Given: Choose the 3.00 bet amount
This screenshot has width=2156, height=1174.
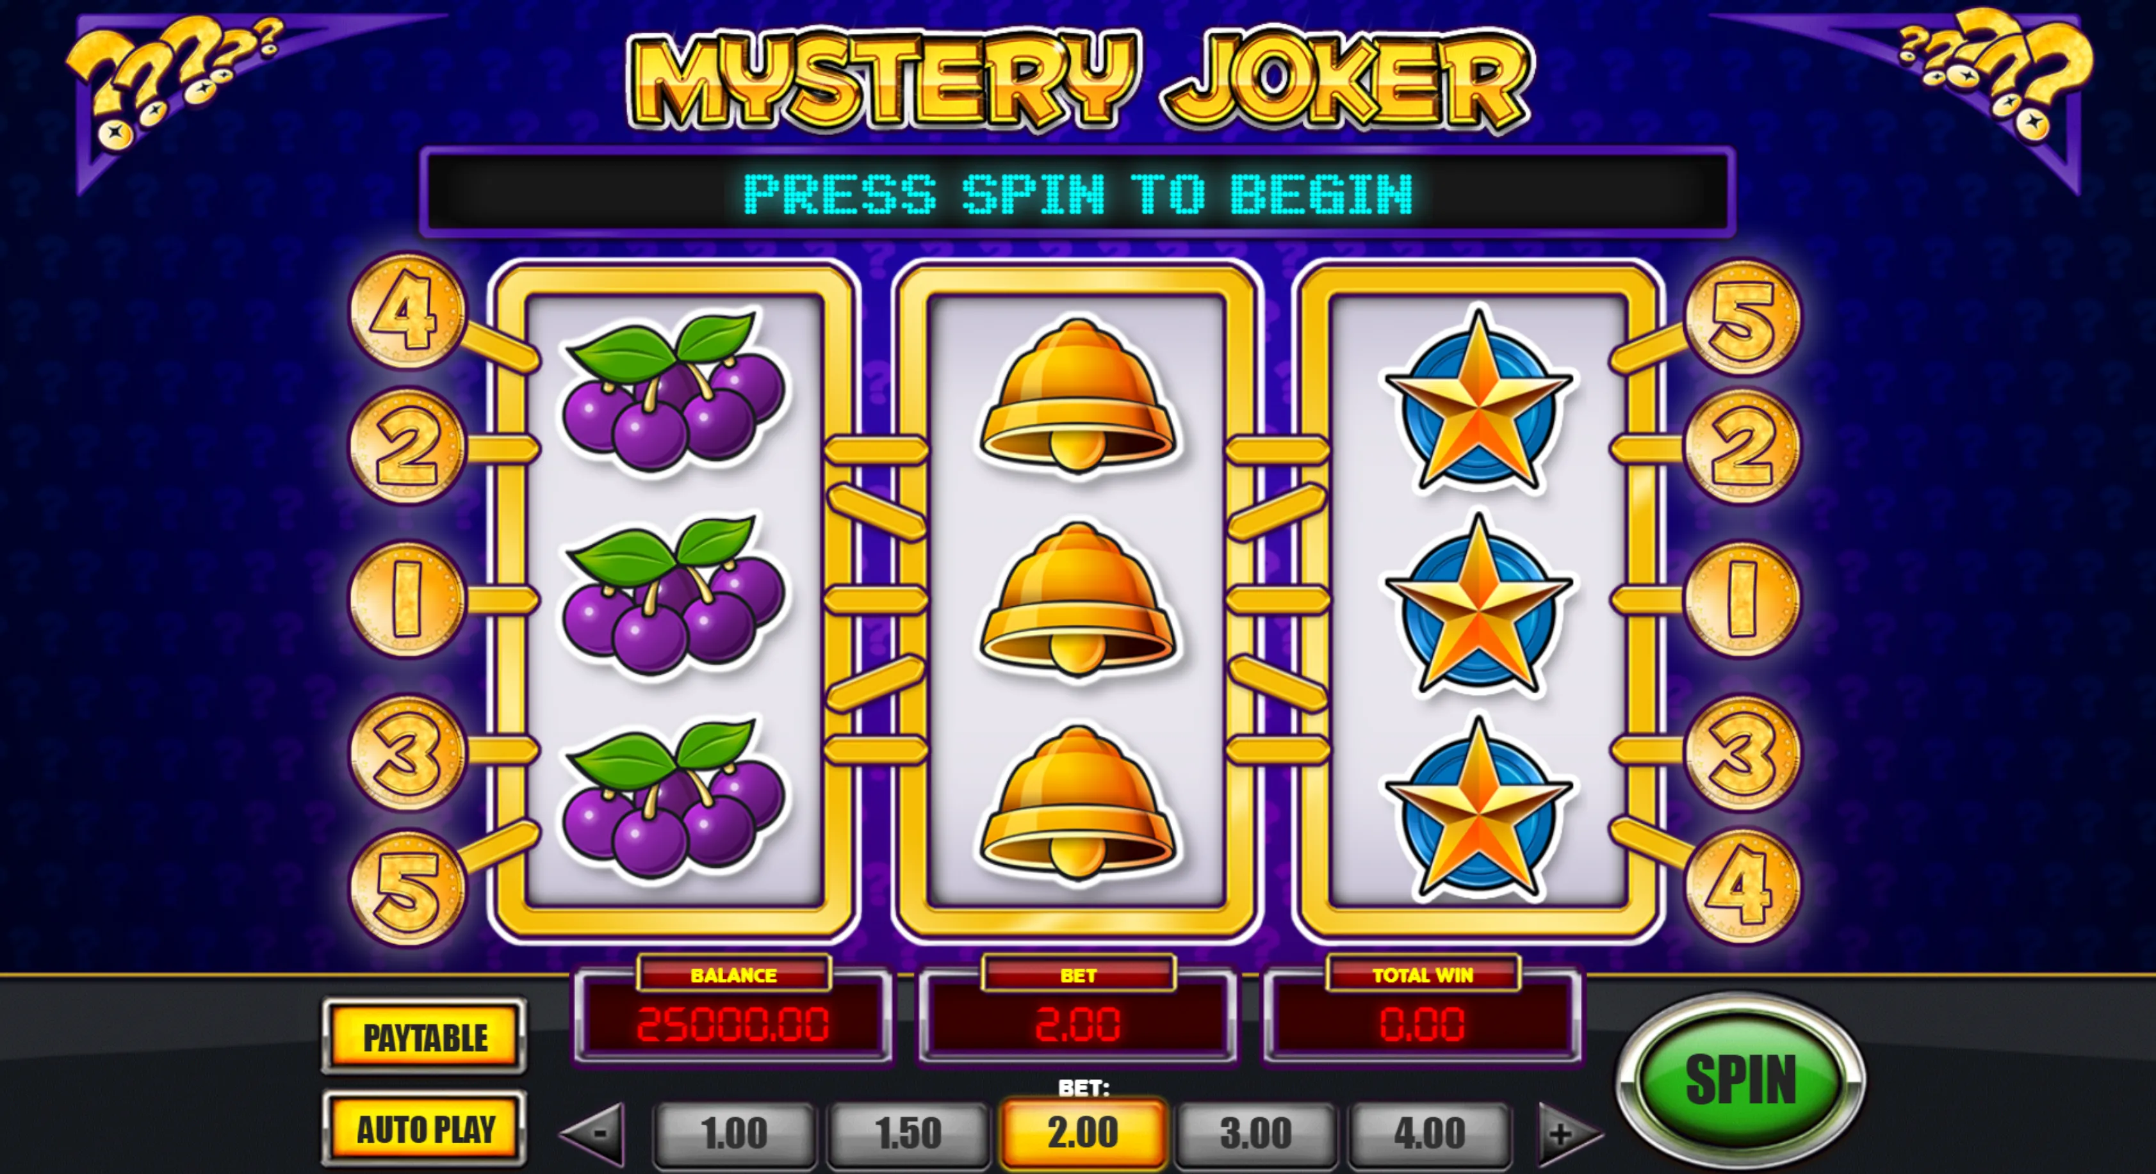Looking at the screenshot, I should point(1256,1134).
